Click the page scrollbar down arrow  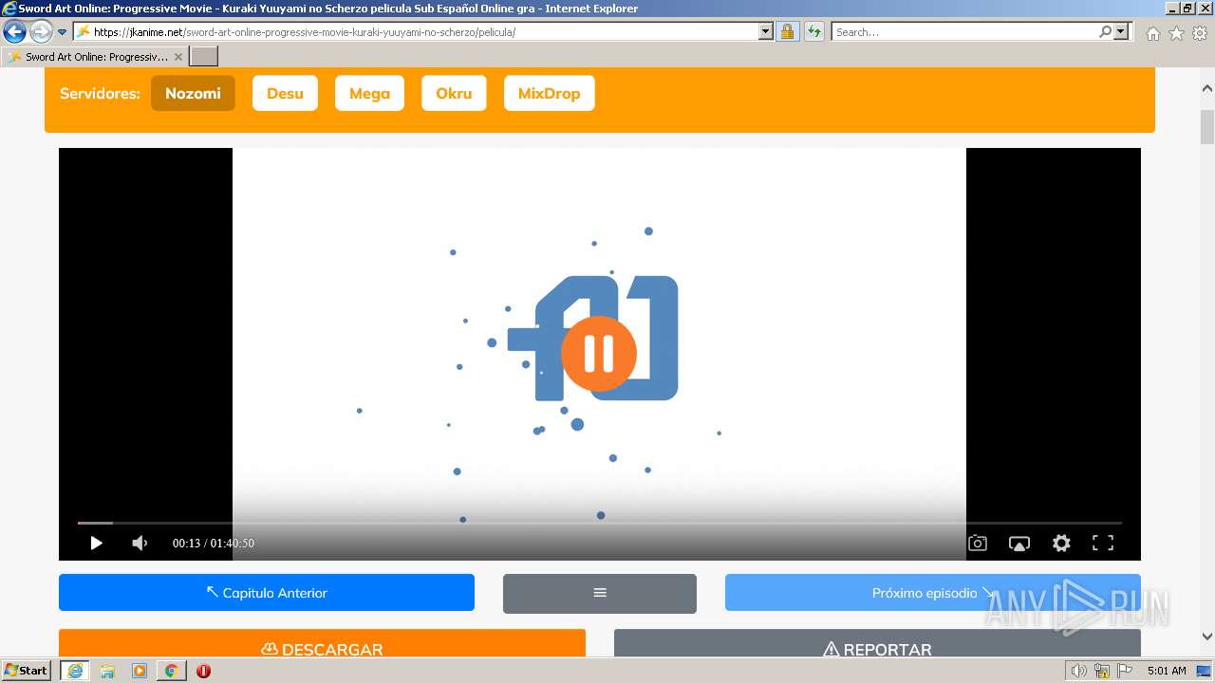tap(1207, 637)
